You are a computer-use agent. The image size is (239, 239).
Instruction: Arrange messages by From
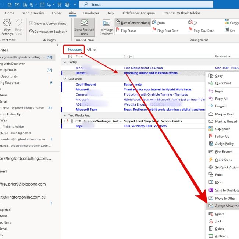158,22
